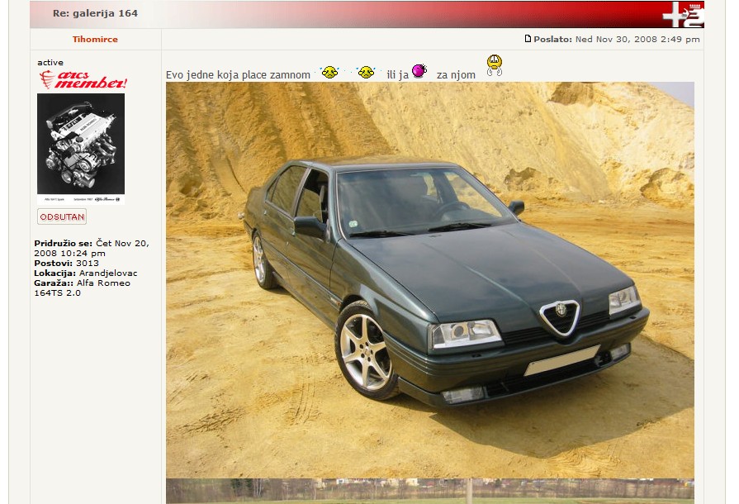Click the second crying smiley emoticon
739x504 pixels.
pyautogui.click(x=366, y=73)
